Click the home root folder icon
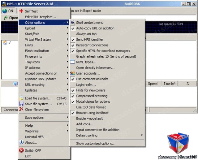Viewport: 198px width, 160px height. pos(5,43)
